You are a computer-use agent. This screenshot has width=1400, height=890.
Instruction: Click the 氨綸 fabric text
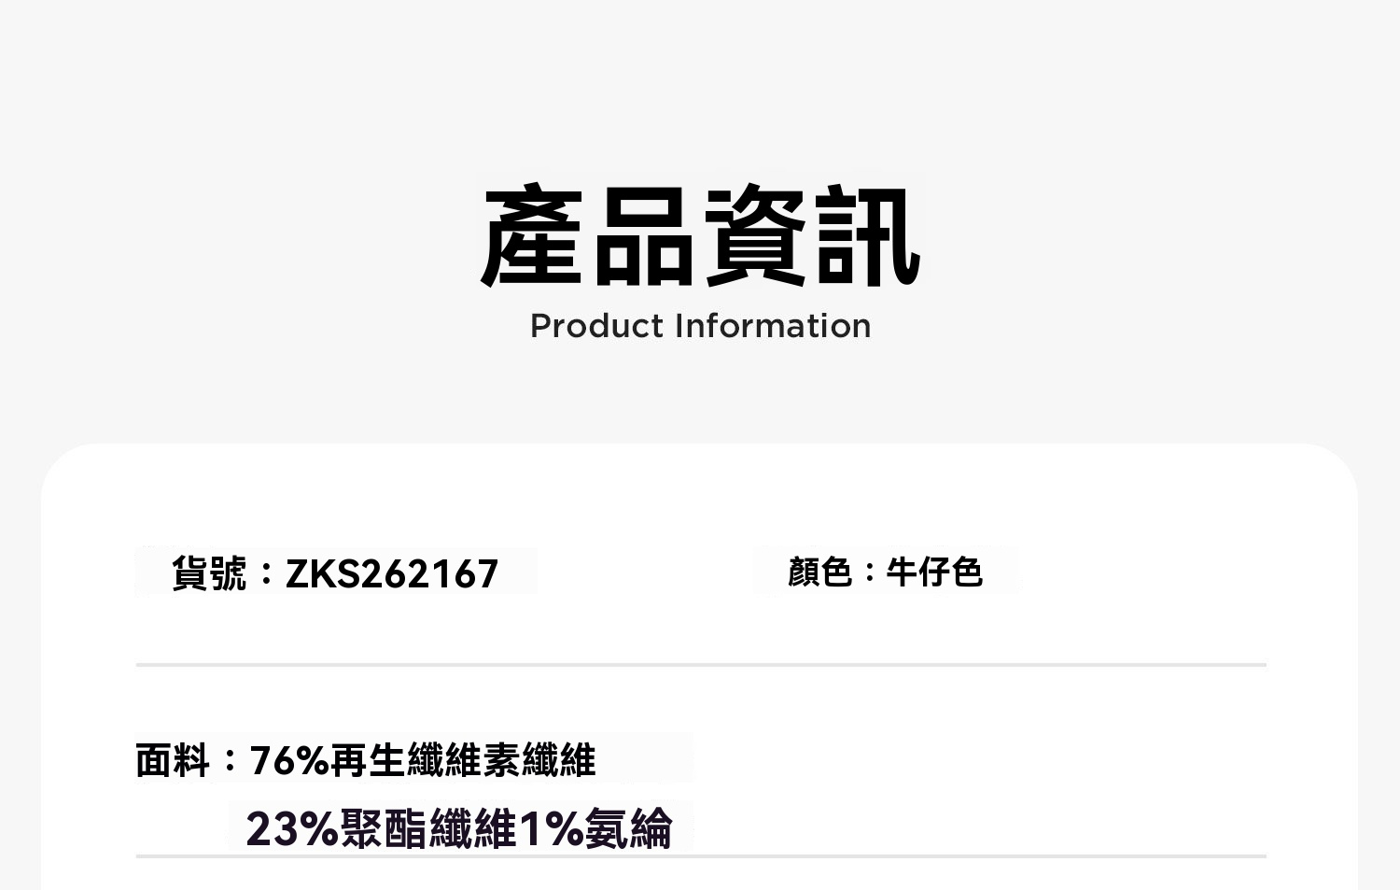pos(628,828)
